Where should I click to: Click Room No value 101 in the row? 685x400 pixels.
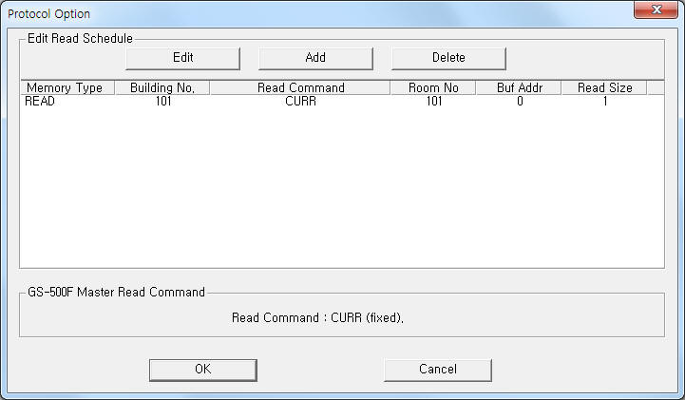434,101
